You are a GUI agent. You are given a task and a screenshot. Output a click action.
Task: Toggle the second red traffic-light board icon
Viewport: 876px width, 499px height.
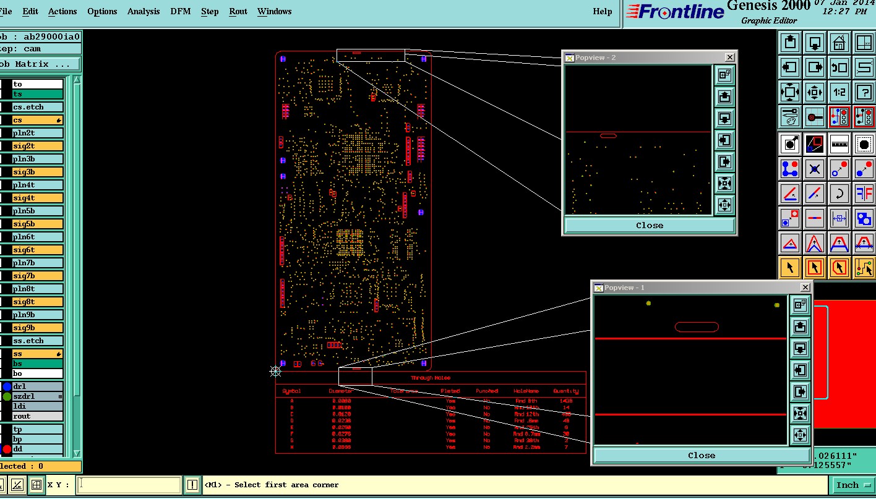pyautogui.click(x=864, y=117)
